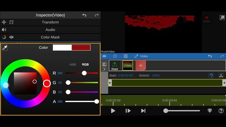The image size is (226, 127).
Task: Click the G channel slider
Action: [x=82, y=83]
